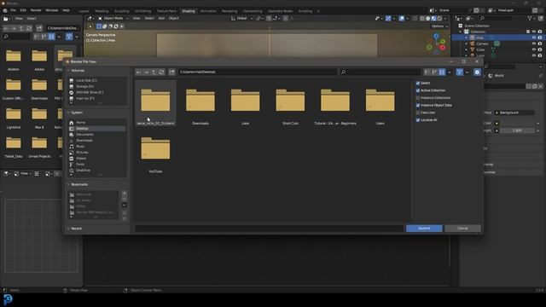Hide Collection in outliner with eye icon
The height and width of the screenshot is (307, 546).
click(534, 32)
